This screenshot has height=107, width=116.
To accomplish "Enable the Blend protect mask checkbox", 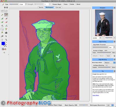I will (76, 4).
